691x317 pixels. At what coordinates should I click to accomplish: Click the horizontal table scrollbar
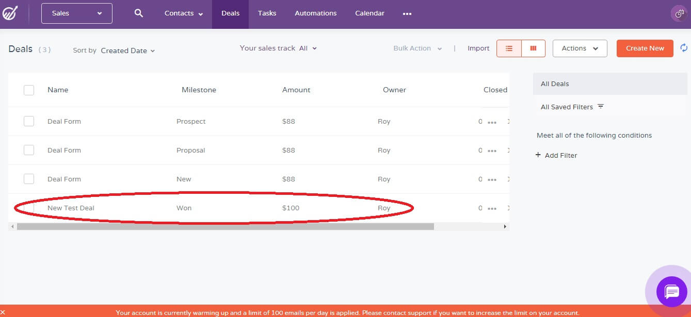(225, 226)
